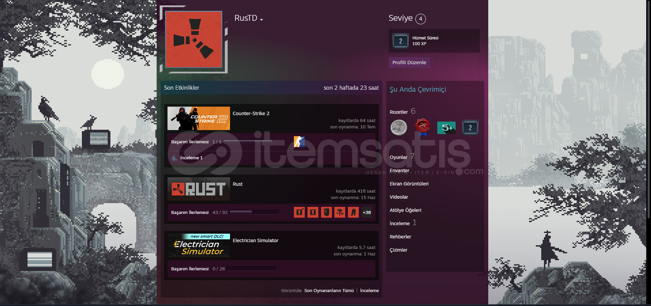Open the Videolar link
The height and width of the screenshot is (306, 651).
click(399, 197)
